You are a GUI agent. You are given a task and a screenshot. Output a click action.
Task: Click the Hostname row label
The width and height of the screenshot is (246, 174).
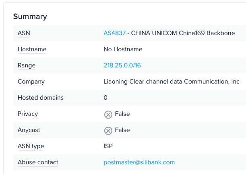click(32, 49)
